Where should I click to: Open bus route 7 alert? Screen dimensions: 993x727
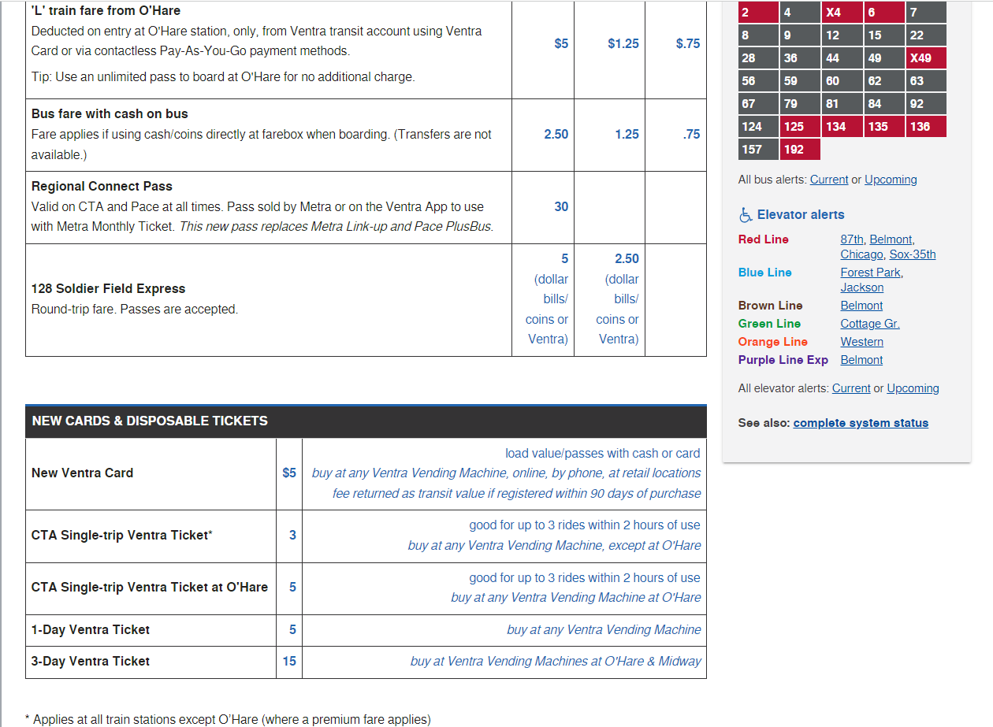926,12
